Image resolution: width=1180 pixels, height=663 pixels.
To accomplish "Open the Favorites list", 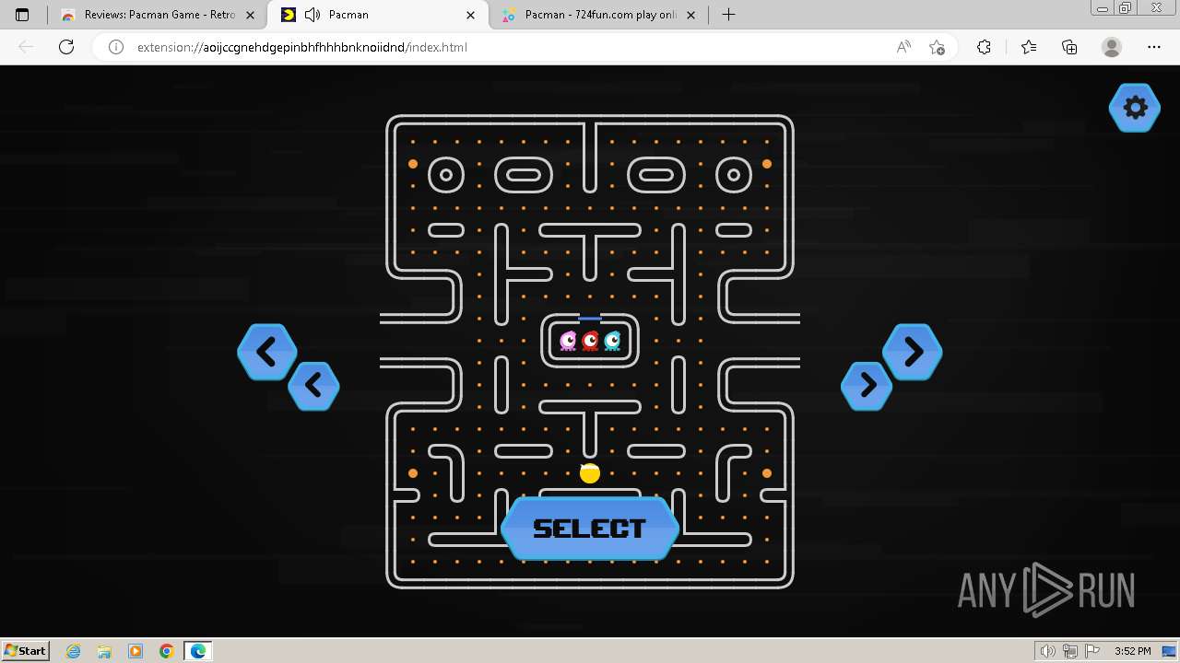I will coord(1029,47).
